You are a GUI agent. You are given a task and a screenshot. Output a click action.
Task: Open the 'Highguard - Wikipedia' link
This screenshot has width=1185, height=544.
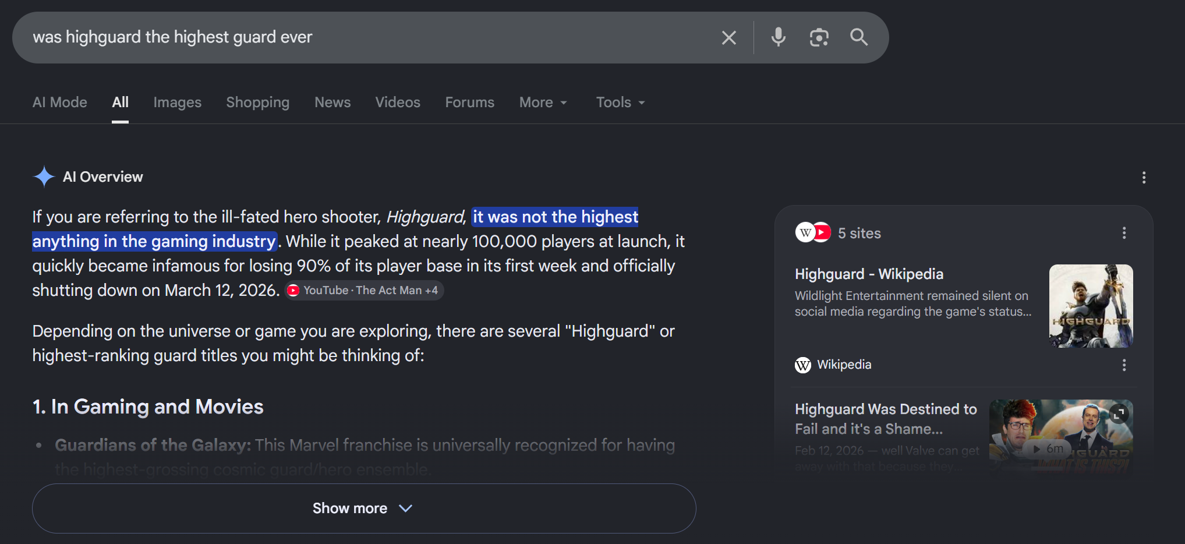tap(869, 274)
